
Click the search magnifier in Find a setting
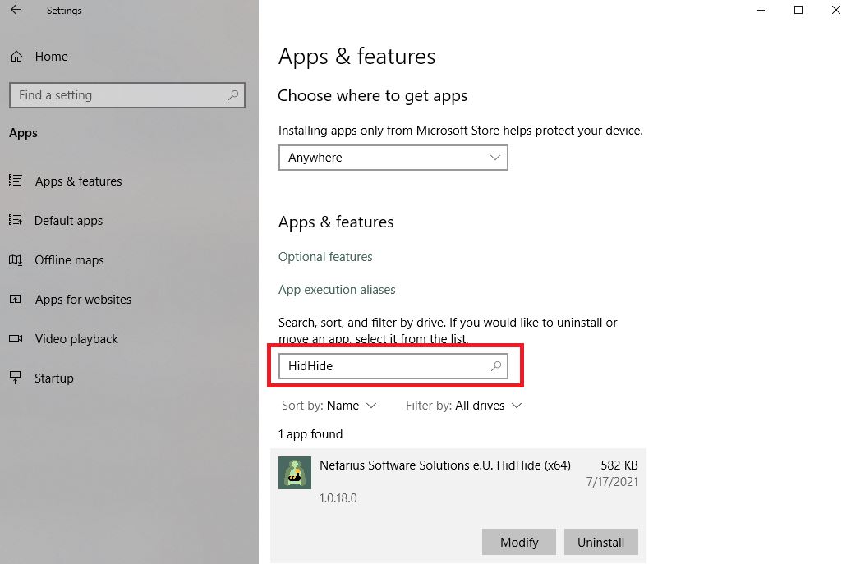pos(232,95)
